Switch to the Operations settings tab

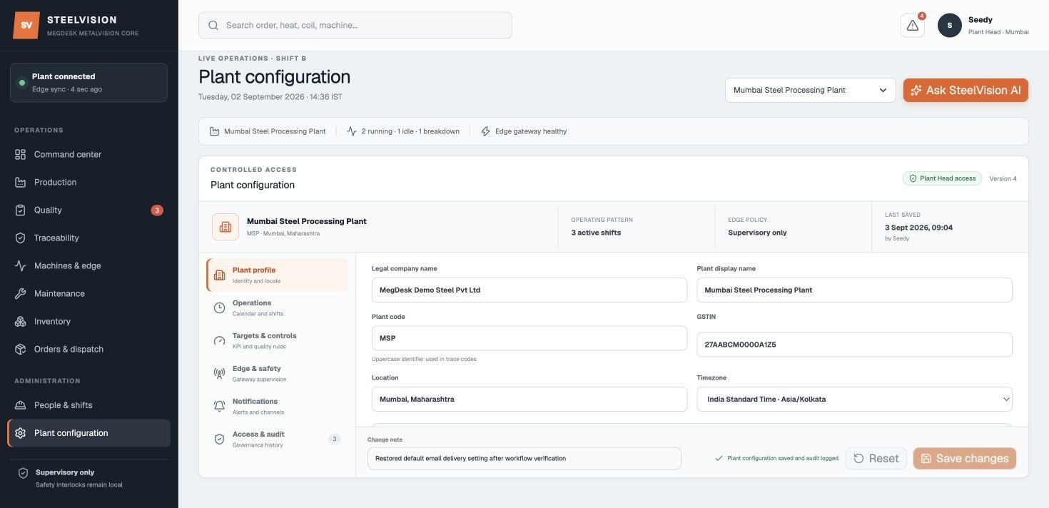click(278, 308)
